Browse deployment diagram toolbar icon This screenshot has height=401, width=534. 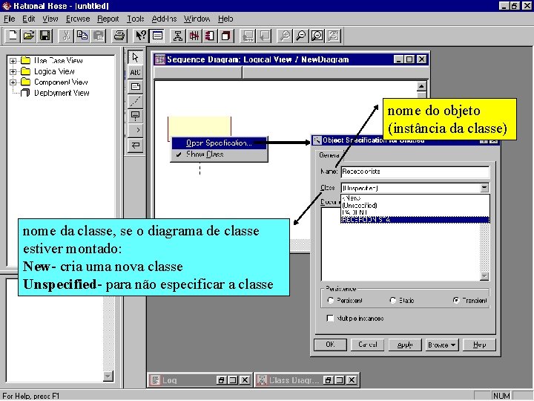pos(225,36)
